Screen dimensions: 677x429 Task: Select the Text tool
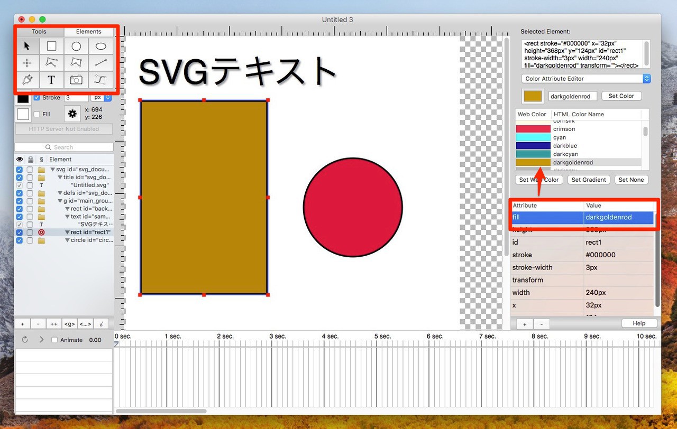point(51,80)
